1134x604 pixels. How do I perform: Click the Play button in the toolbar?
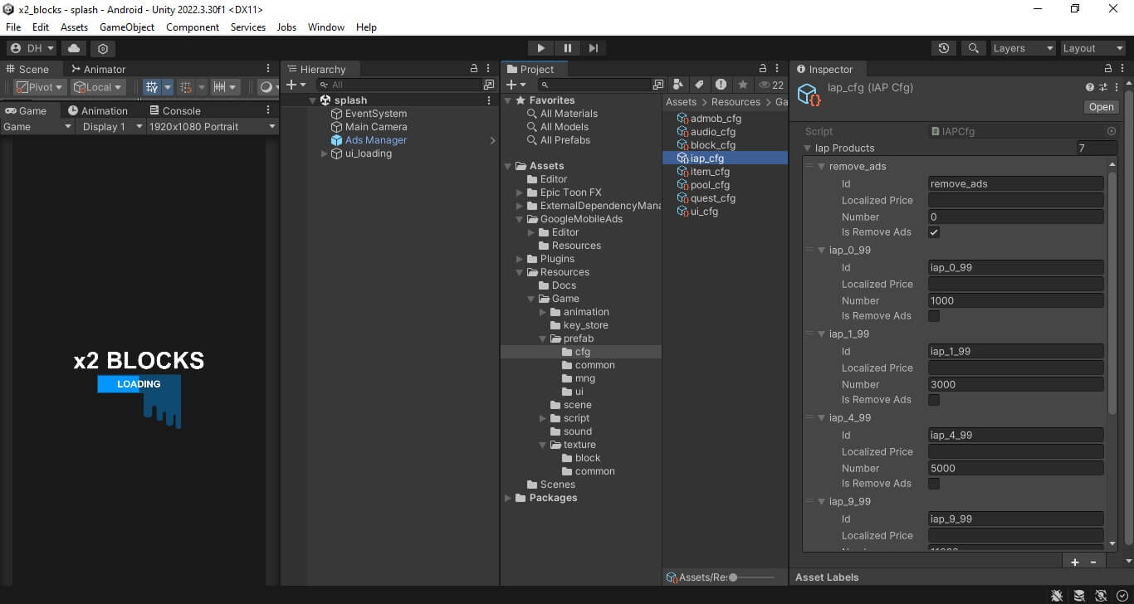tap(540, 48)
